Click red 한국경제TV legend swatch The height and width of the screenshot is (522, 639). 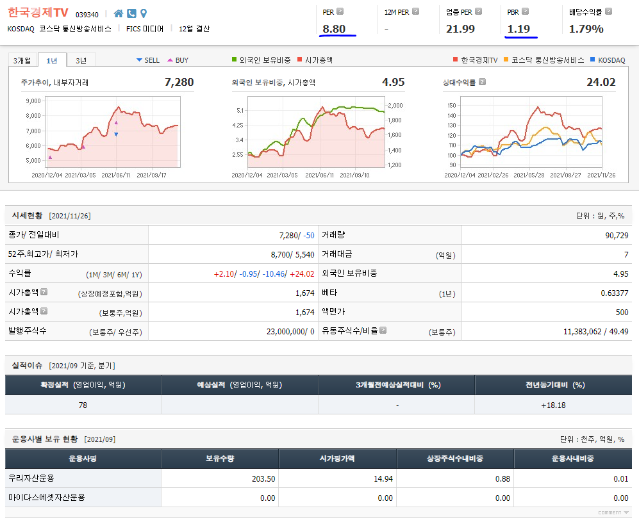pos(456,60)
